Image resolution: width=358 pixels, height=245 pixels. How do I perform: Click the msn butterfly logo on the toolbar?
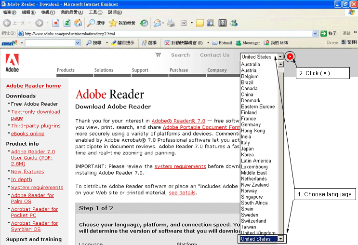9,43
